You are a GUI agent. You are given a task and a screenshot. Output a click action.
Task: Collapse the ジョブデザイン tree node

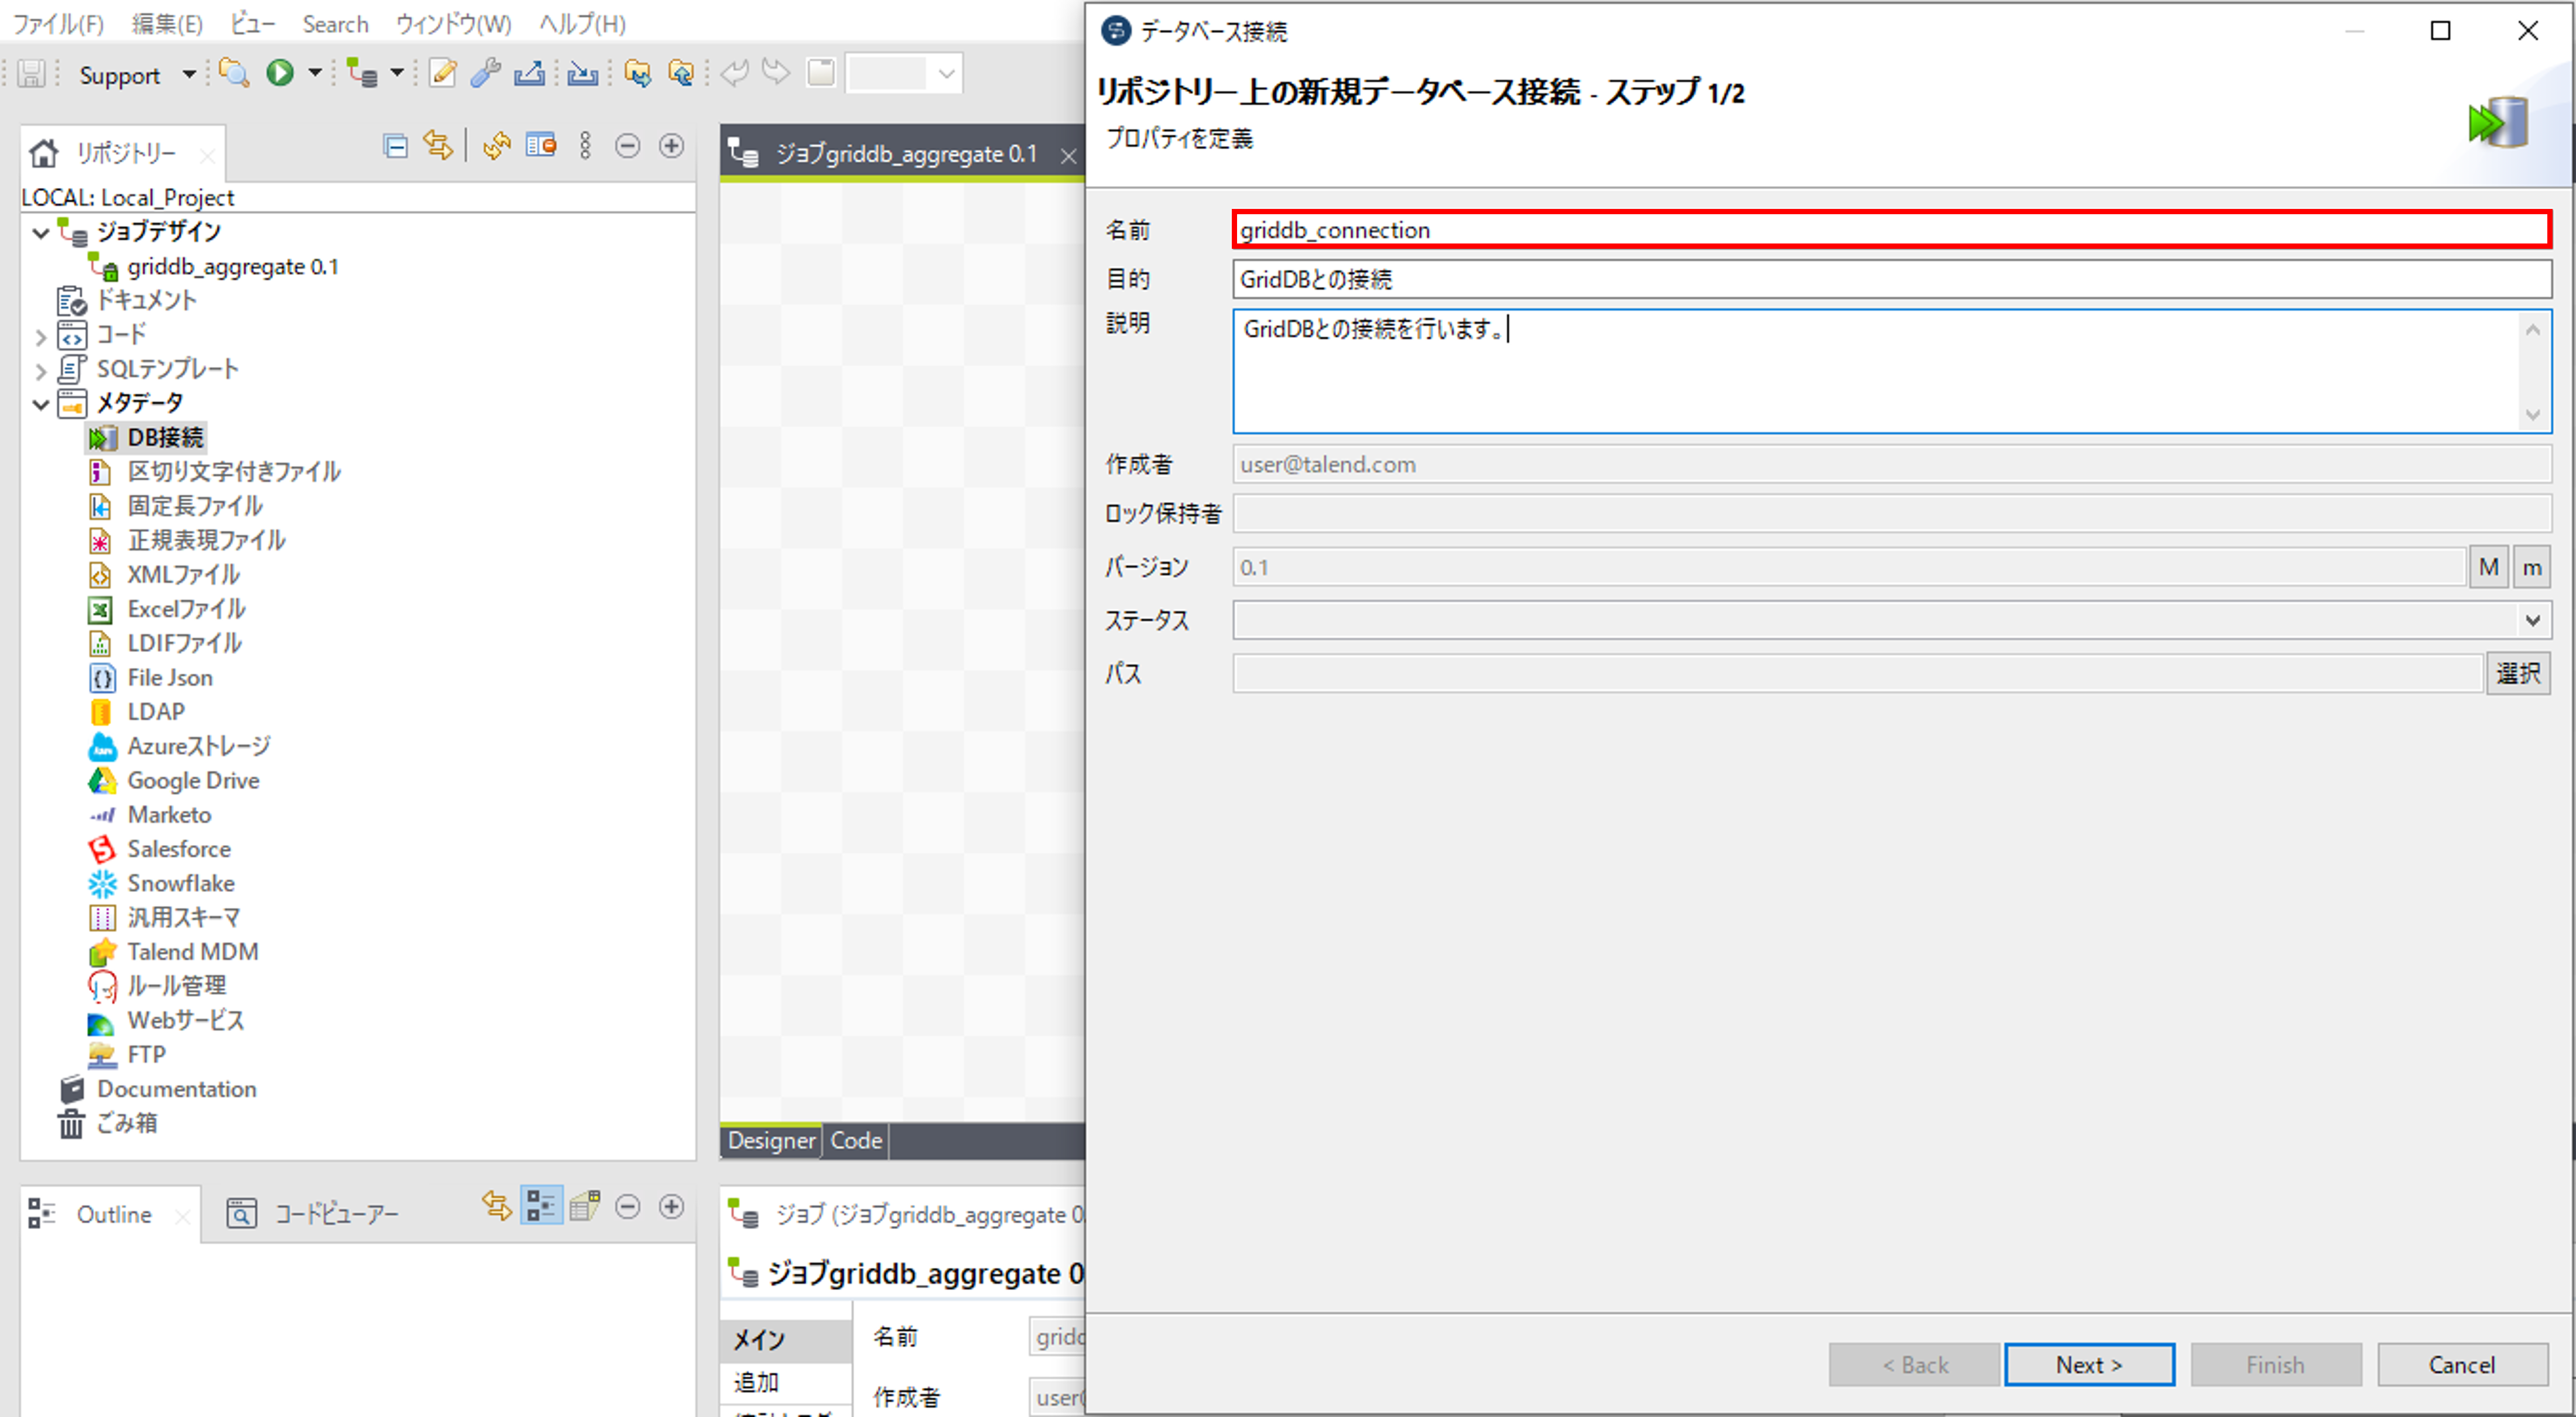[41, 233]
